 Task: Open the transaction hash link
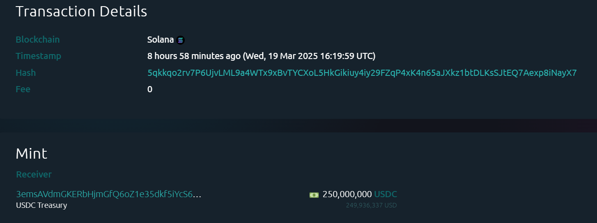point(362,73)
